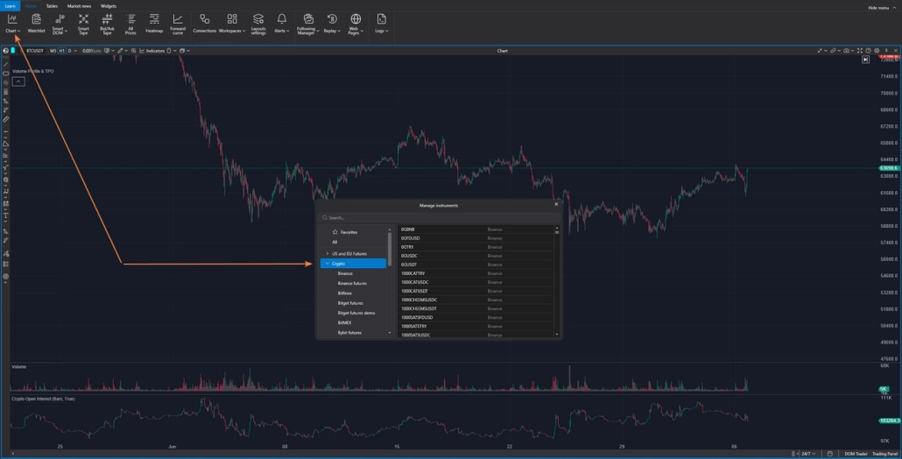902x459 pixels.
Task: Click the cyan color swatch in chart toolbar
Action: click(x=12, y=51)
